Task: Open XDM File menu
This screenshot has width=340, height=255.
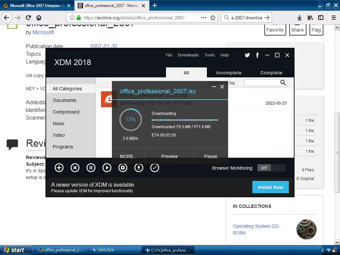Action: click(169, 55)
